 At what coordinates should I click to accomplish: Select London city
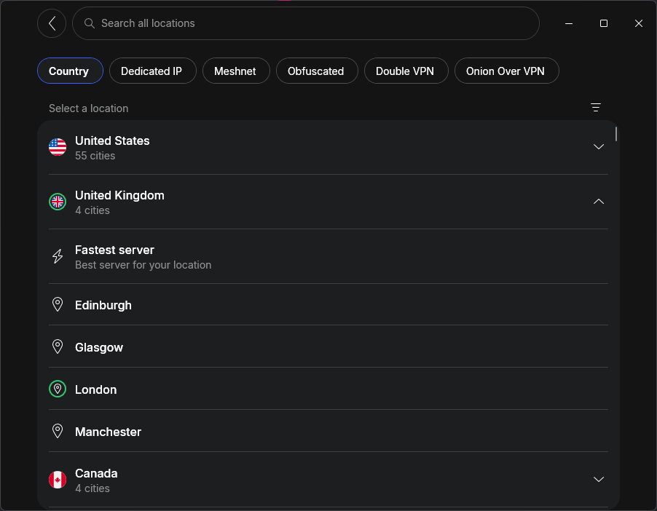[x=328, y=389]
